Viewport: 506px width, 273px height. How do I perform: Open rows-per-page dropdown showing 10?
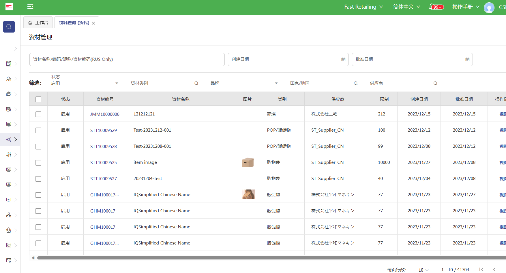tap(423, 270)
